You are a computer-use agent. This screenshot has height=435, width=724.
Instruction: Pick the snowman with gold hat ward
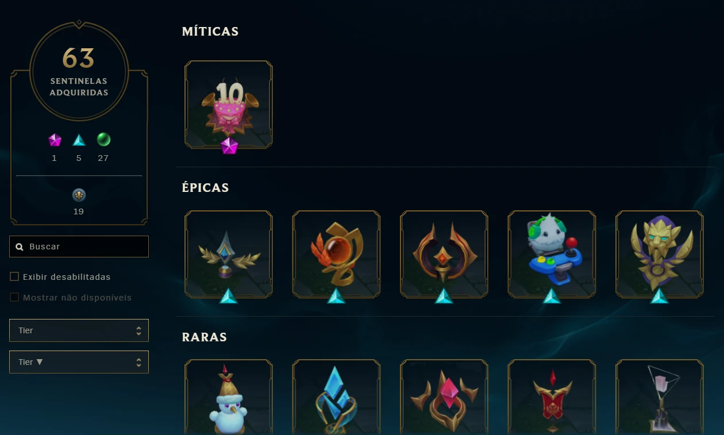(x=229, y=397)
